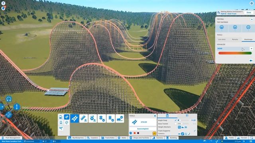The image size is (255, 143).
Task: Click the track height up-down handle
Action: (17, 107)
